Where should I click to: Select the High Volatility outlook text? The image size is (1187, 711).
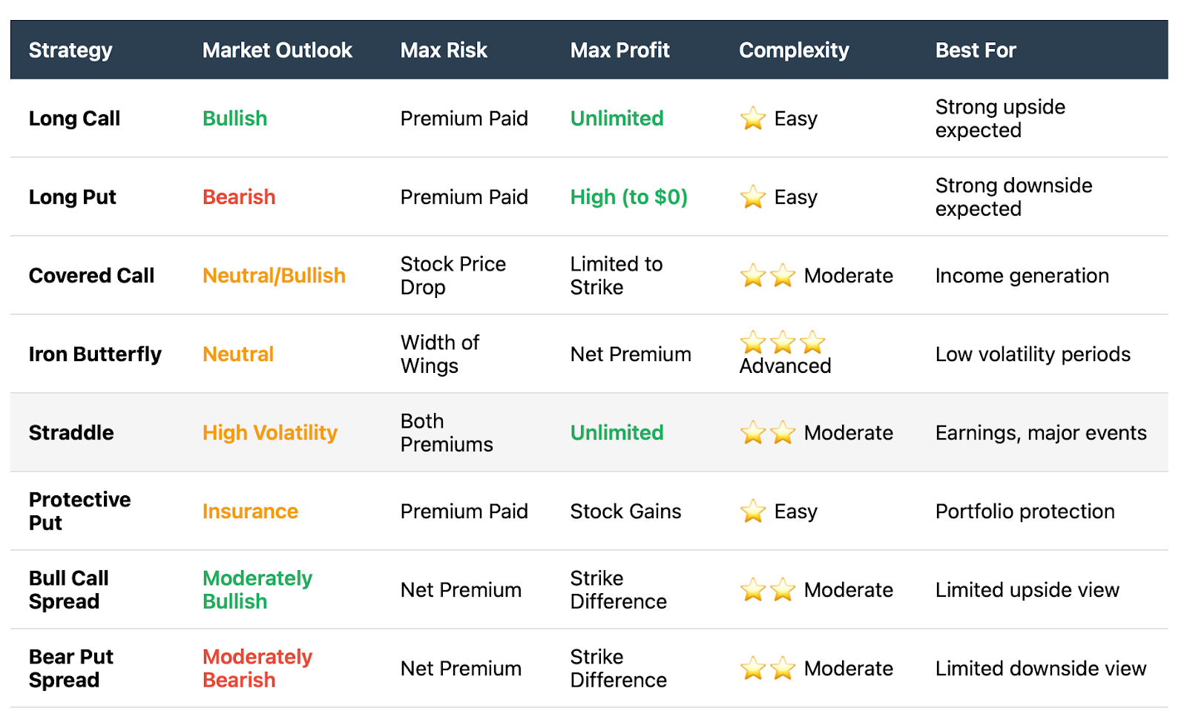(270, 433)
